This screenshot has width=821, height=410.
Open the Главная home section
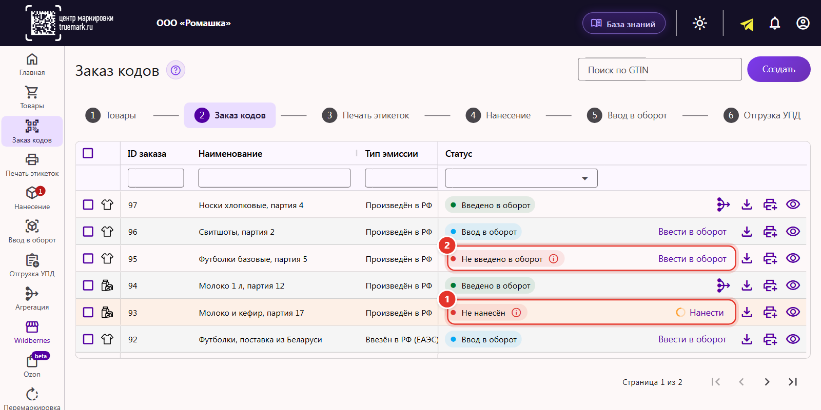[x=32, y=65]
